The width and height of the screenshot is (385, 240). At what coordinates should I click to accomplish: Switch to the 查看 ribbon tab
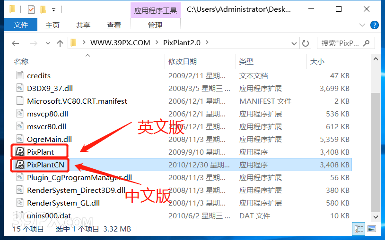[114, 25]
